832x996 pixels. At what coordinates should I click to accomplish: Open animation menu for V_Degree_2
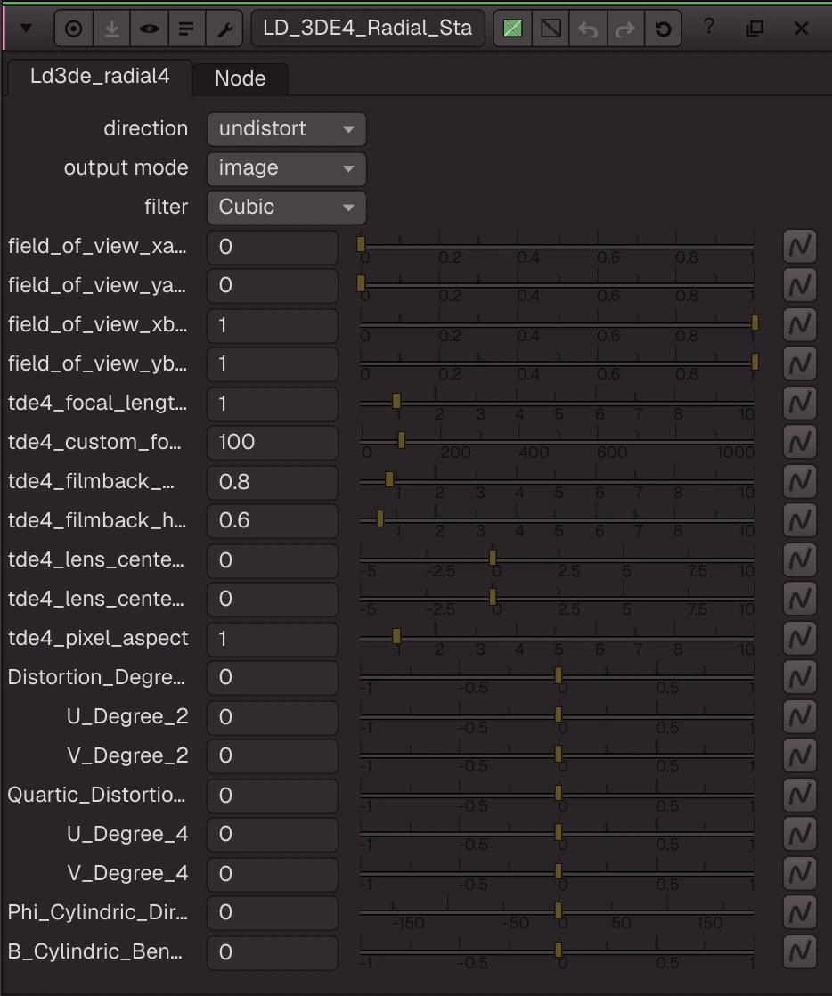(x=800, y=755)
